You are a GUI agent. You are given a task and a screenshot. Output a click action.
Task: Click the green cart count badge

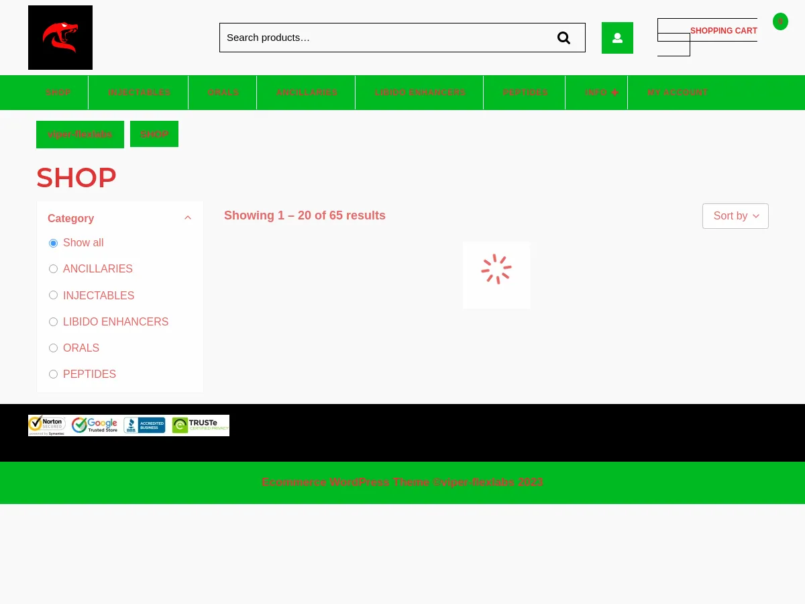(x=780, y=21)
